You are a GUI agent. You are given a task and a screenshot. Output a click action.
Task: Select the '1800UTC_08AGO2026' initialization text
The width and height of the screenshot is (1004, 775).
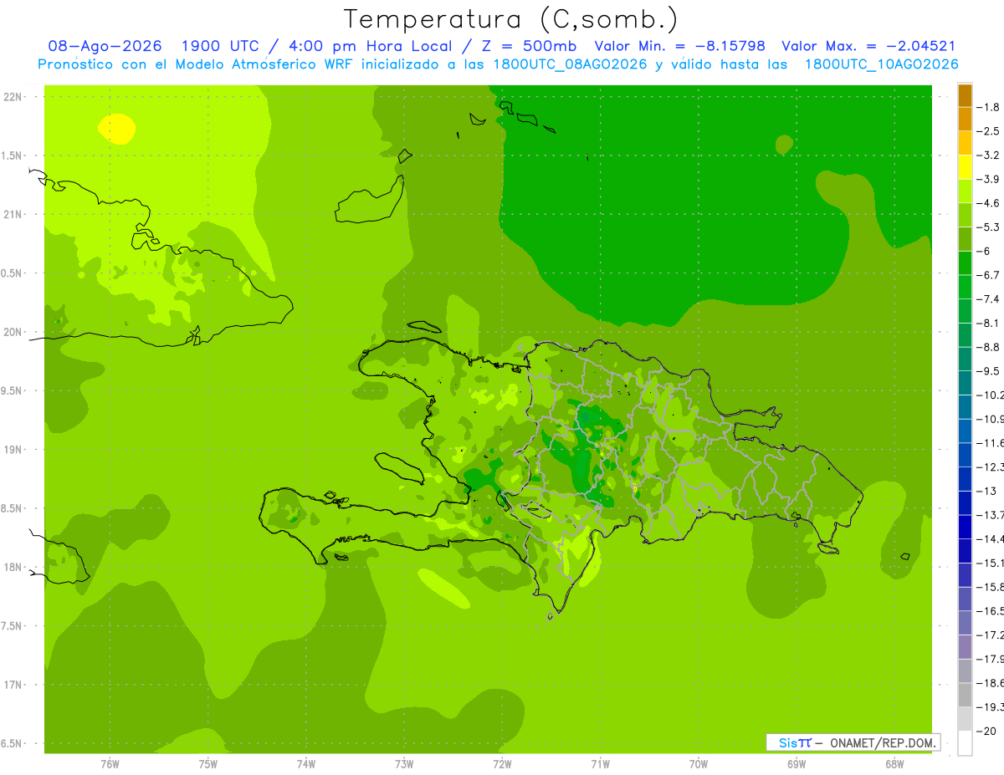[571, 64]
